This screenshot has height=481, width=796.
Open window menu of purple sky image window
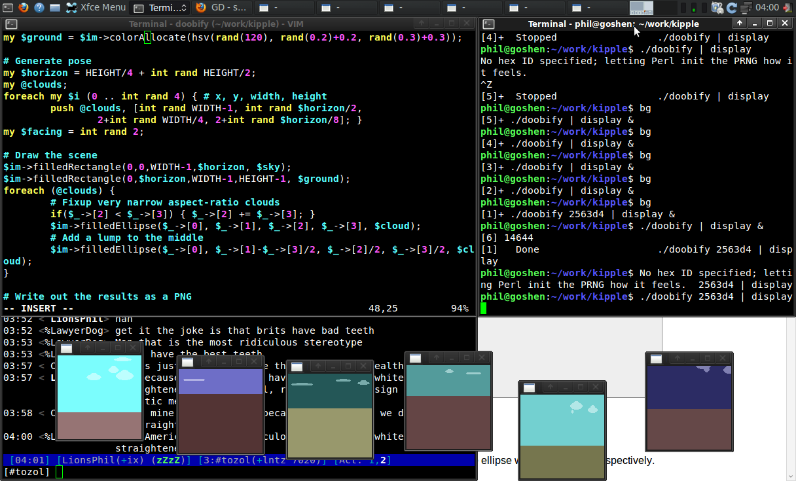pos(188,362)
